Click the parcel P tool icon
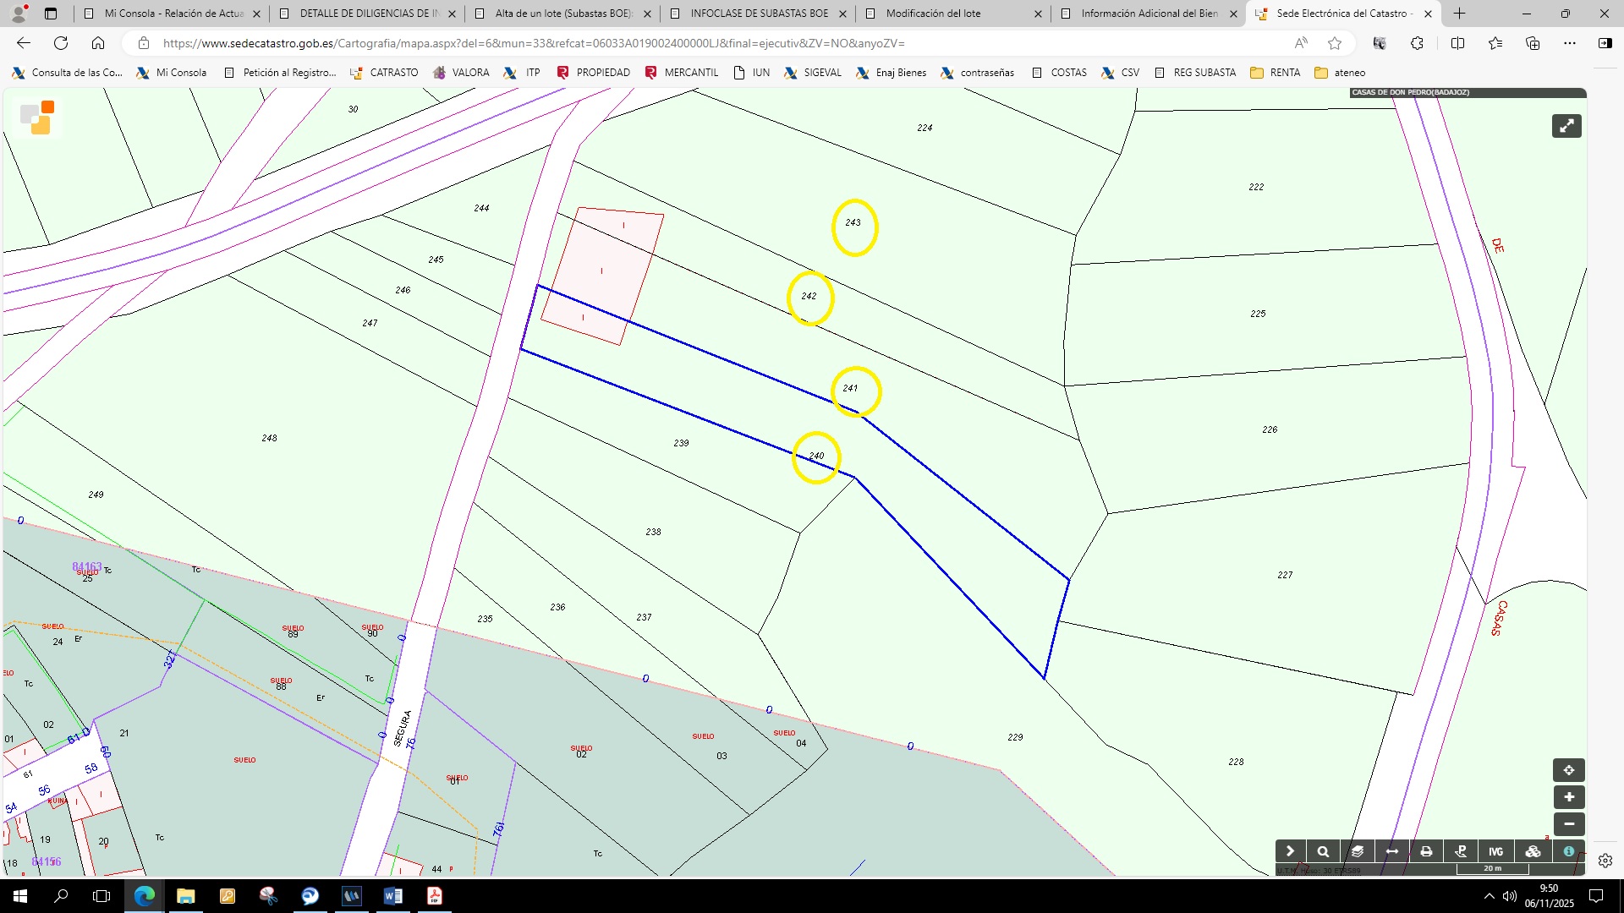This screenshot has width=1624, height=913. [x=1461, y=851]
